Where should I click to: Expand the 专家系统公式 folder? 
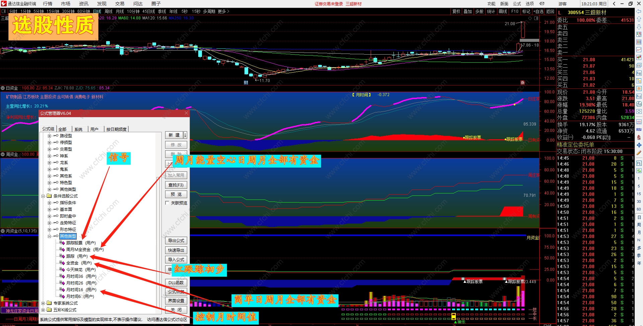[43, 303]
